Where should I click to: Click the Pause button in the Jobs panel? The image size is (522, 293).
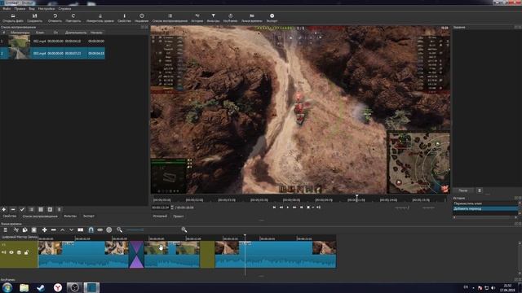click(x=463, y=190)
